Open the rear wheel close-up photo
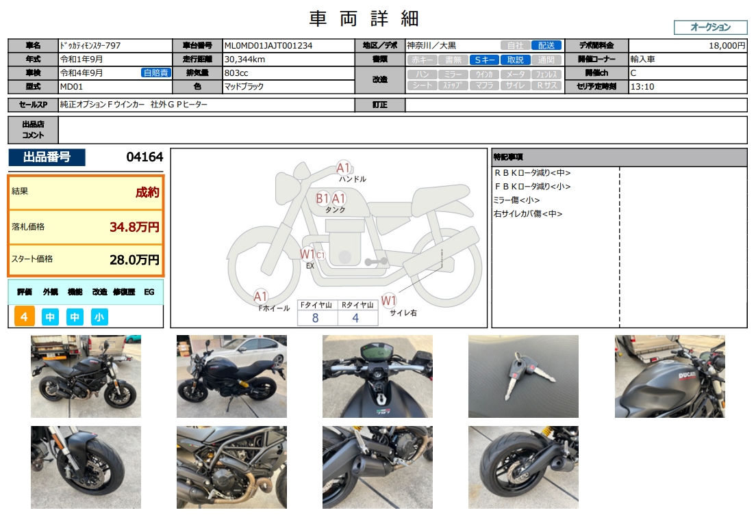Viewport: 756px width, 532px height. tap(523, 467)
